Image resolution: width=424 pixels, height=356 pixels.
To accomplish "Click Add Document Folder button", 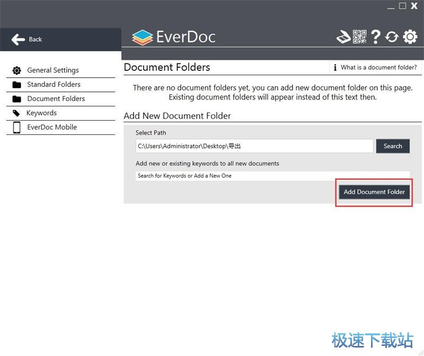I will [x=374, y=192].
